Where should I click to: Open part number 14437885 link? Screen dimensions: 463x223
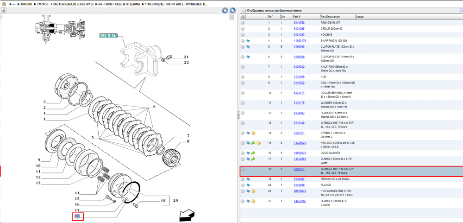300,201
